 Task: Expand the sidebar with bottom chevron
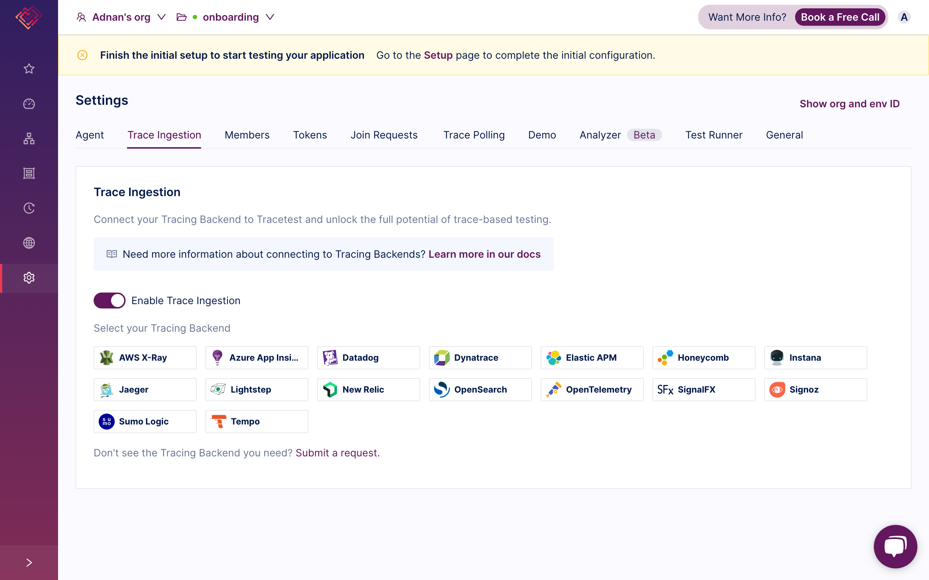pos(29,563)
